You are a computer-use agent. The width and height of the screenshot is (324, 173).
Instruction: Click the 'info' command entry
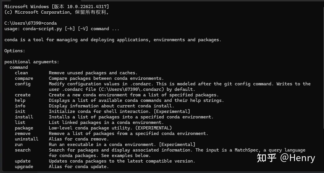(x=20, y=106)
